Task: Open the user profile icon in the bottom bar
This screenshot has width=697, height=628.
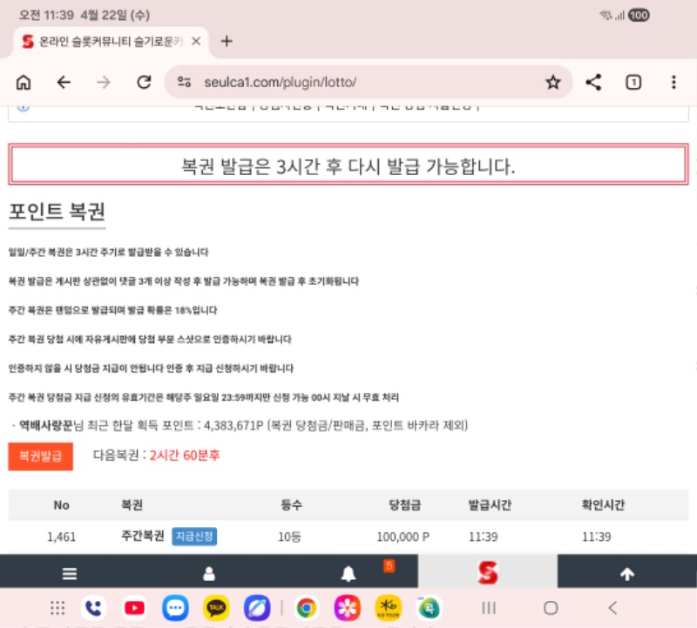Action: point(209,574)
